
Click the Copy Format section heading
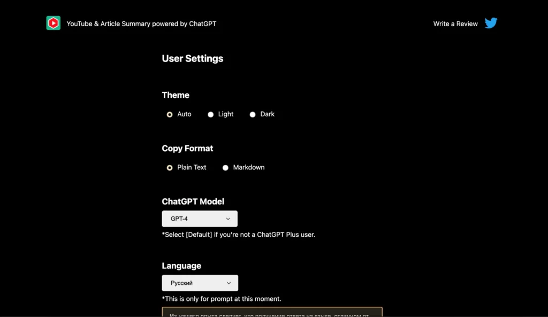click(187, 148)
